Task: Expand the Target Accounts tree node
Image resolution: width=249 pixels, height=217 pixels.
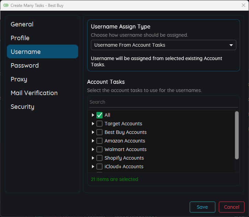Action: click(93, 124)
